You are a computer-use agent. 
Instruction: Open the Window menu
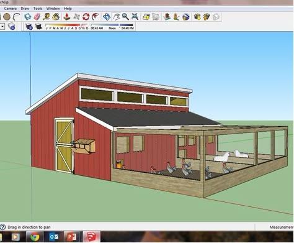point(53,9)
